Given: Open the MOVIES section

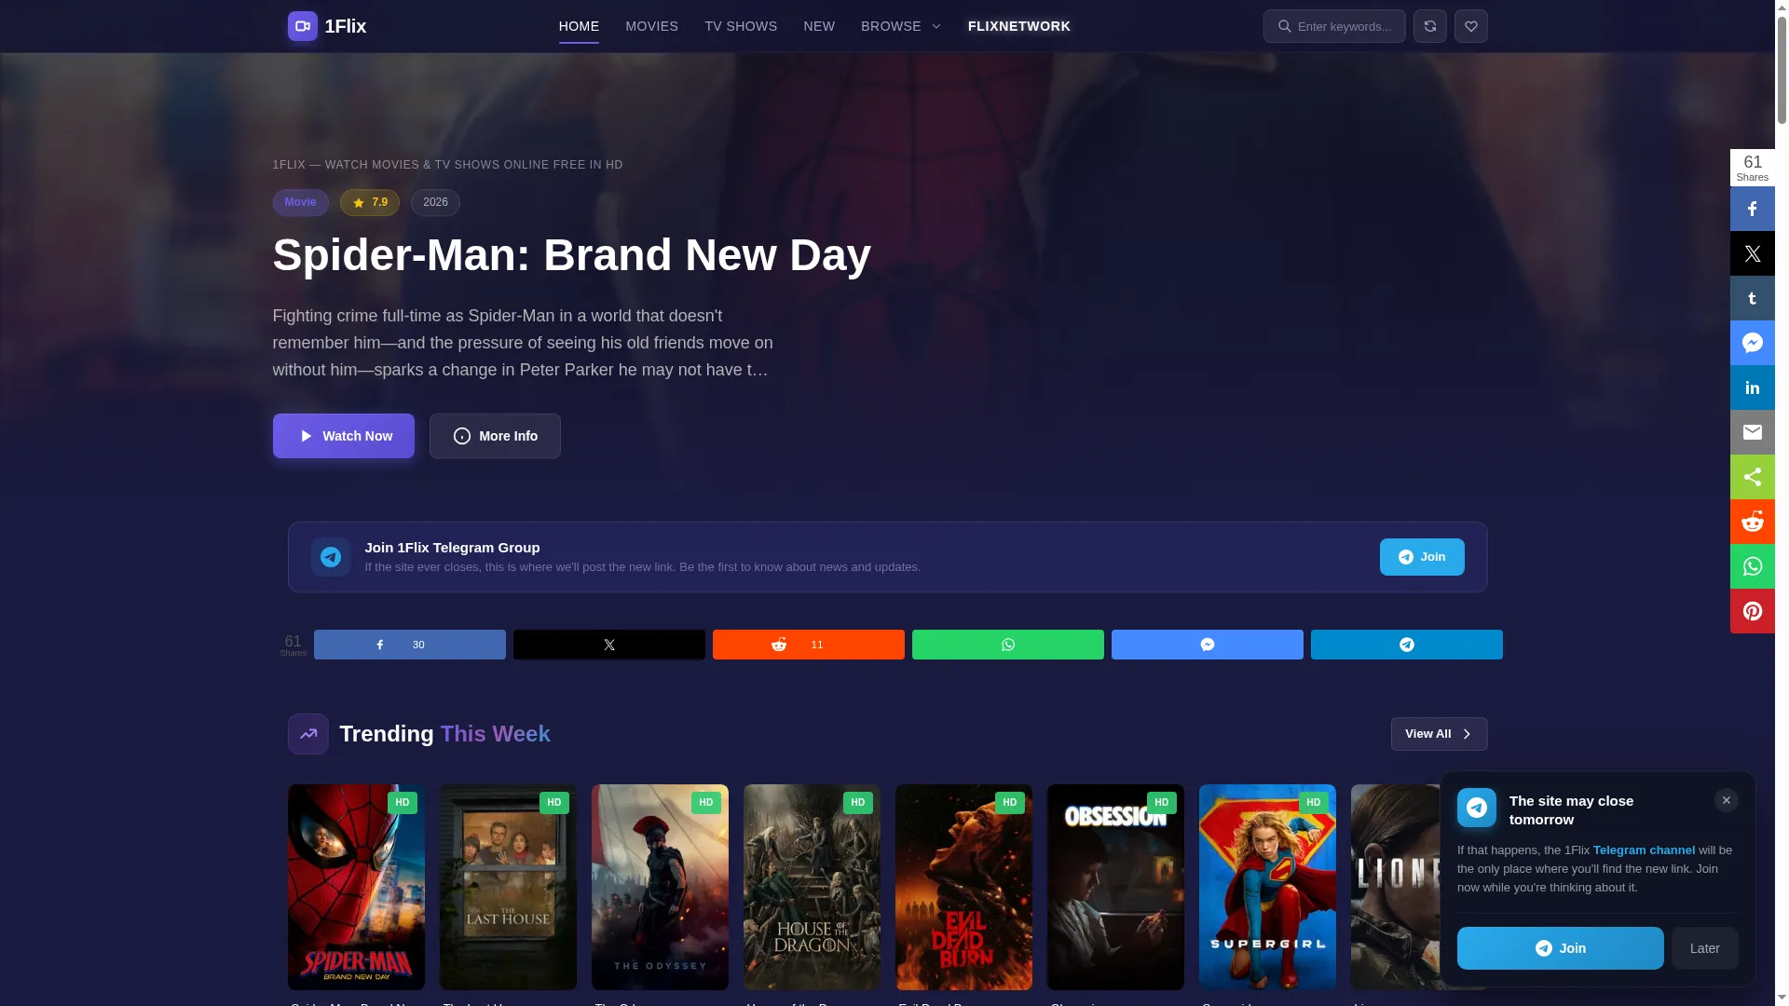Looking at the screenshot, I should (651, 26).
